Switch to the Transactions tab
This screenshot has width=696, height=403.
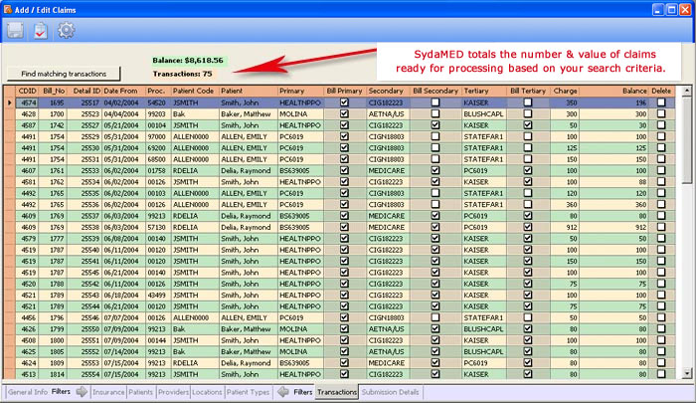(337, 392)
